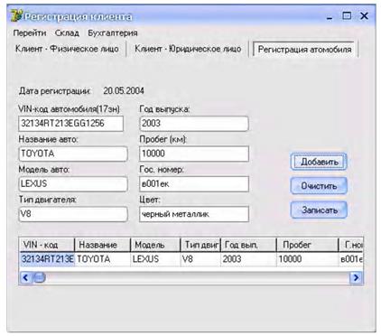
Task: Click the Цвет field with черный металлик
Action: click(x=194, y=214)
